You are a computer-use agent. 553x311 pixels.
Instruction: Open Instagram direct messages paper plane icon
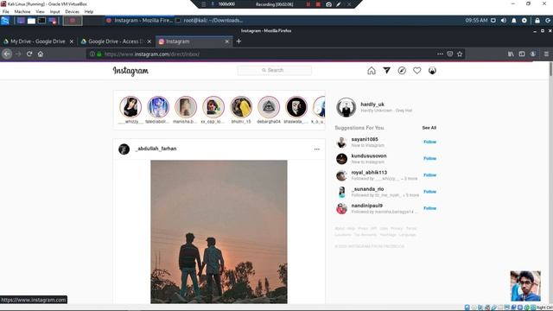tap(386, 71)
